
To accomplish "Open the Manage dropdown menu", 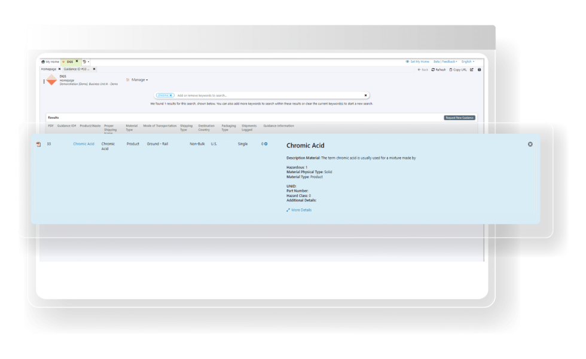I will coord(139,79).
